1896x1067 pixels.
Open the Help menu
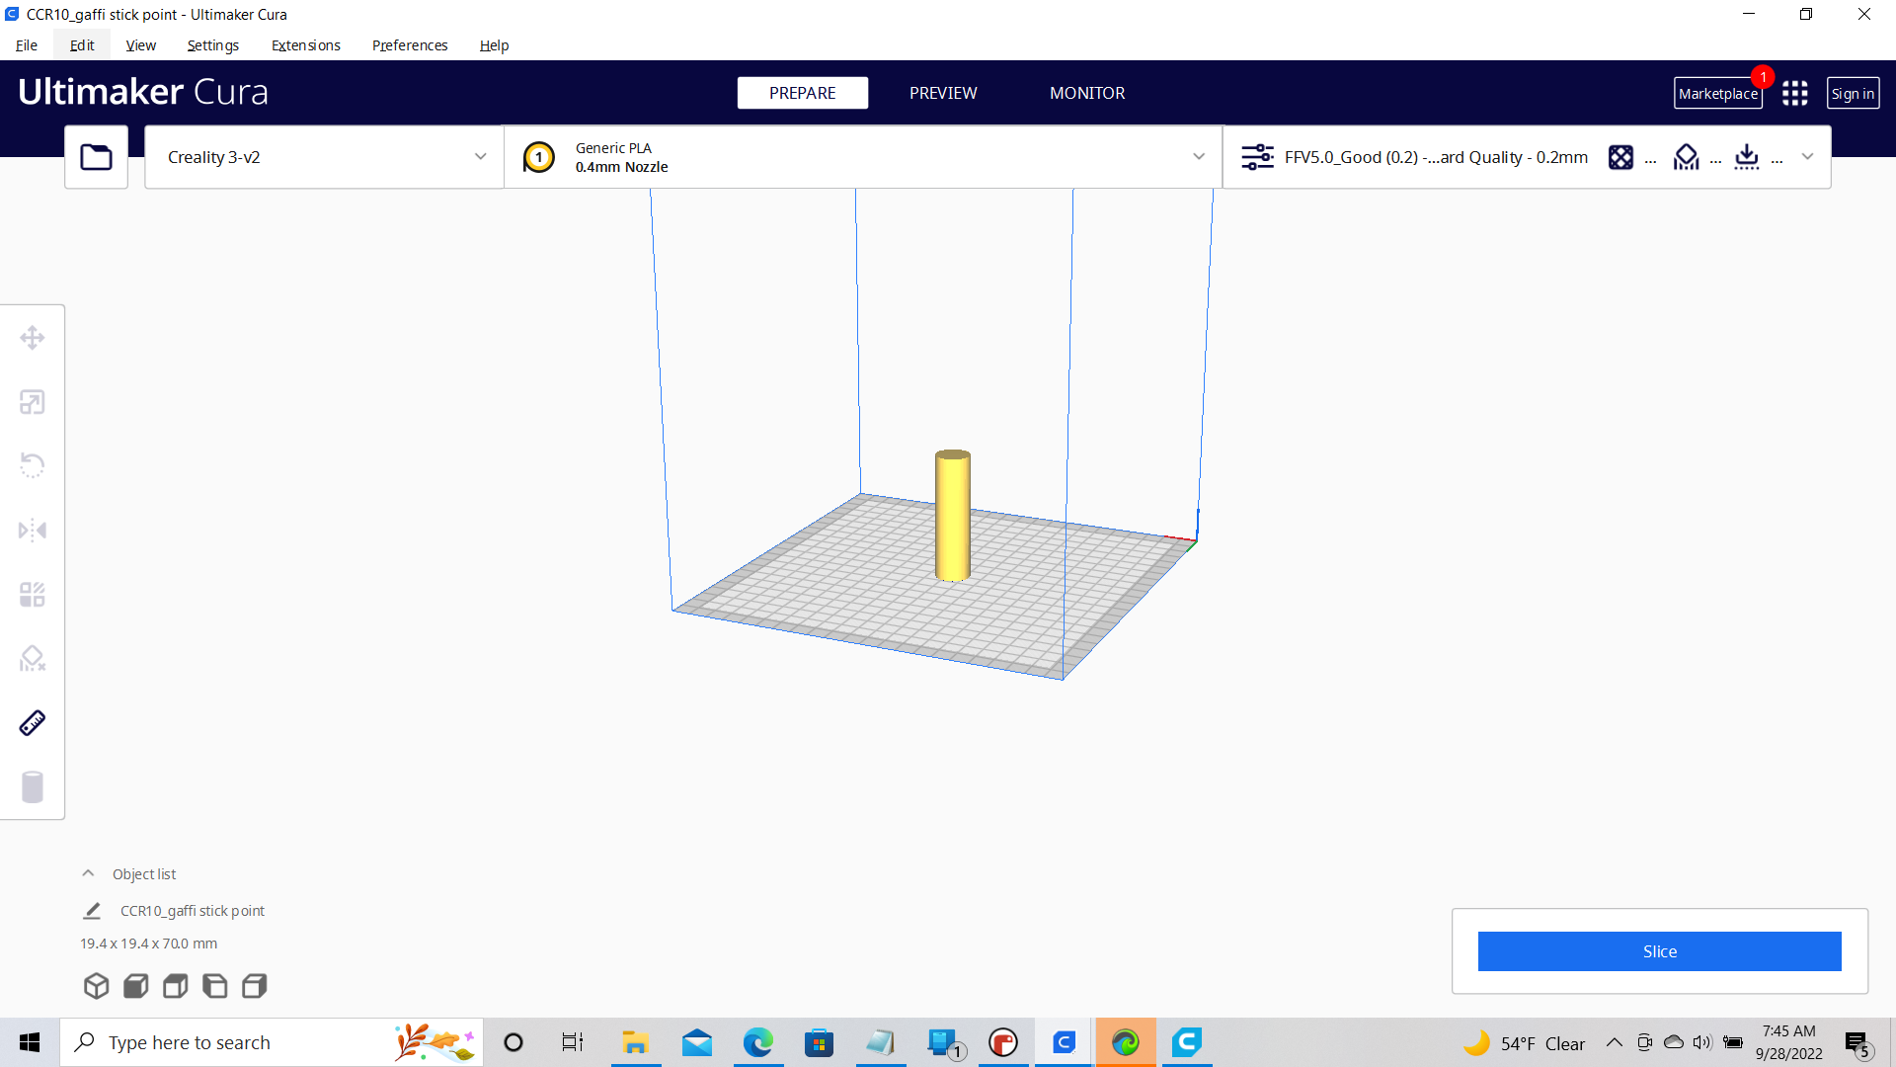coord(494,45)
